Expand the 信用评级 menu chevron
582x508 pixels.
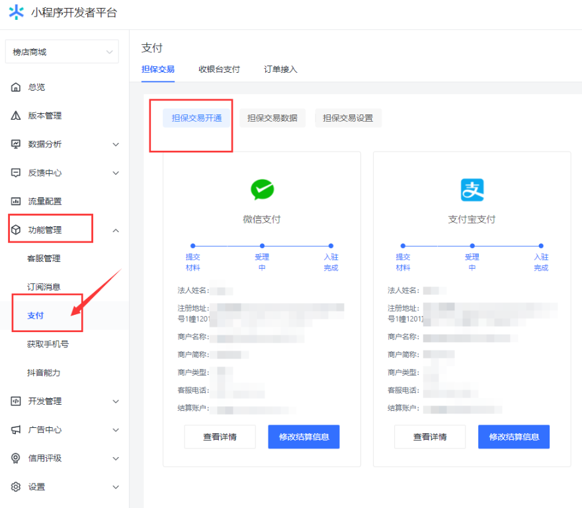pyautogui.click(x=116, y=458)
